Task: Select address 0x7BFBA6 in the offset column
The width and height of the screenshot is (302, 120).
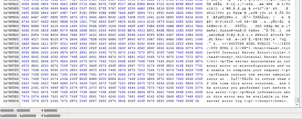Action: point(11,30)
